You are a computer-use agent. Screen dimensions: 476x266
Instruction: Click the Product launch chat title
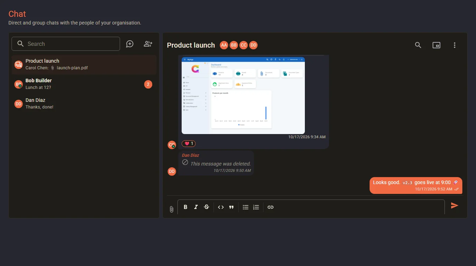[191, 45]
